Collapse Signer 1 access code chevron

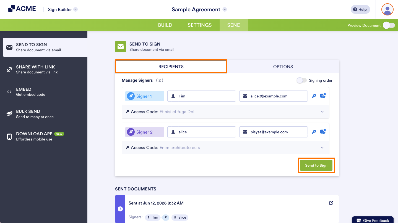(322, 112)
